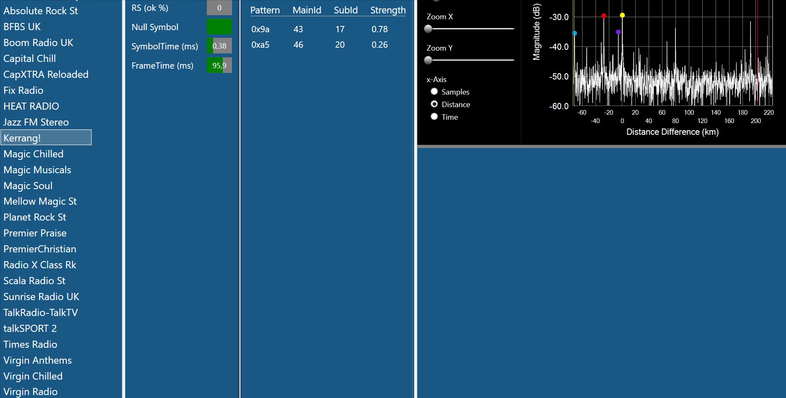Click the SymbolTime progress bar

click(x=219, y=46)
